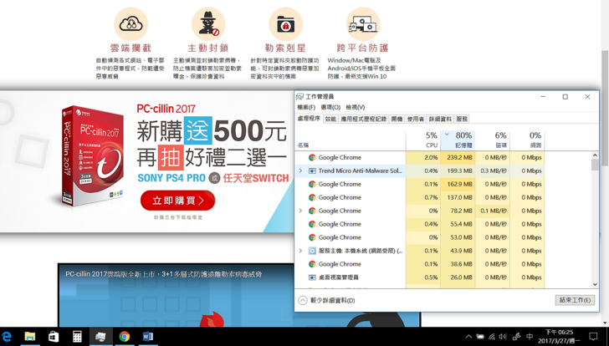Open the notification center icon
This screenshot has height=346, width=609.
594,337
